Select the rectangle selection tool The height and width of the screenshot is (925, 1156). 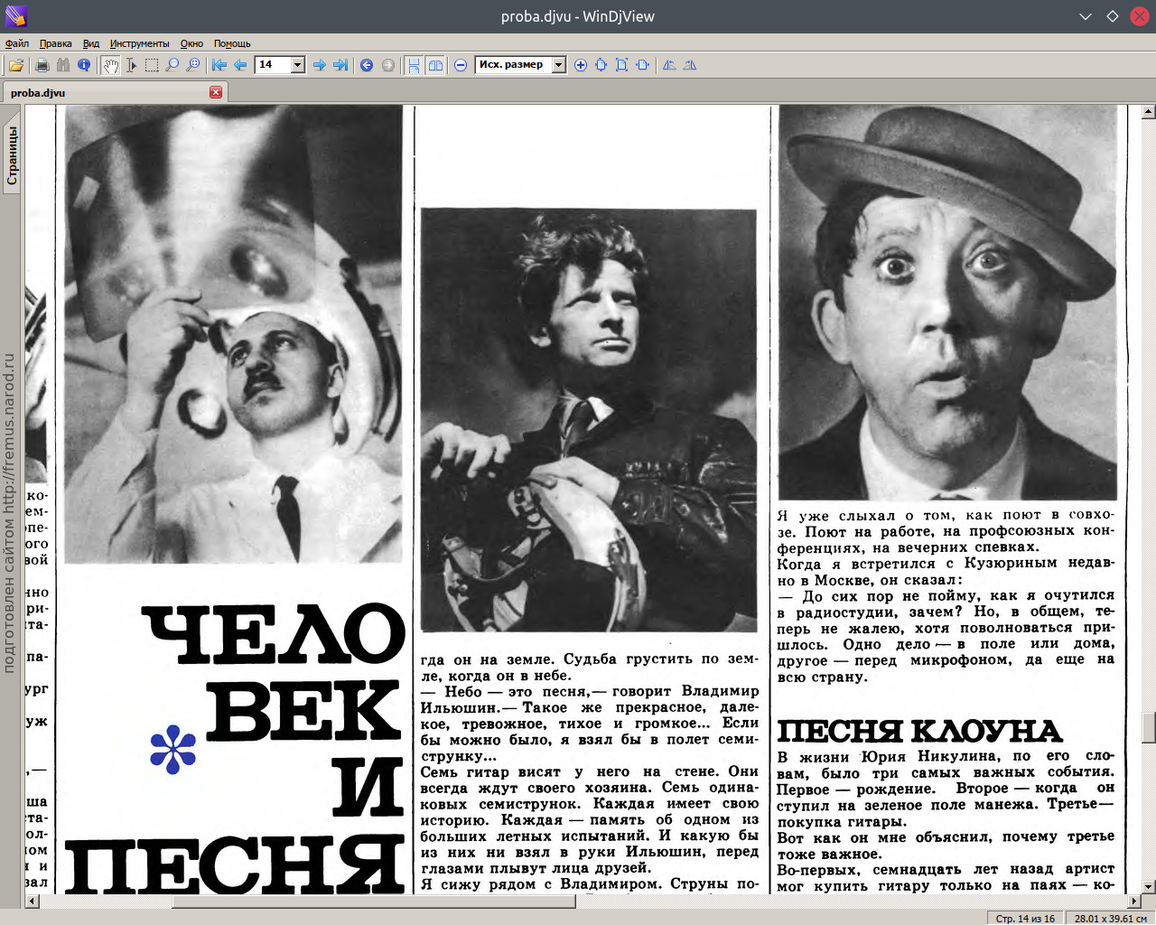tap(152, 65)
